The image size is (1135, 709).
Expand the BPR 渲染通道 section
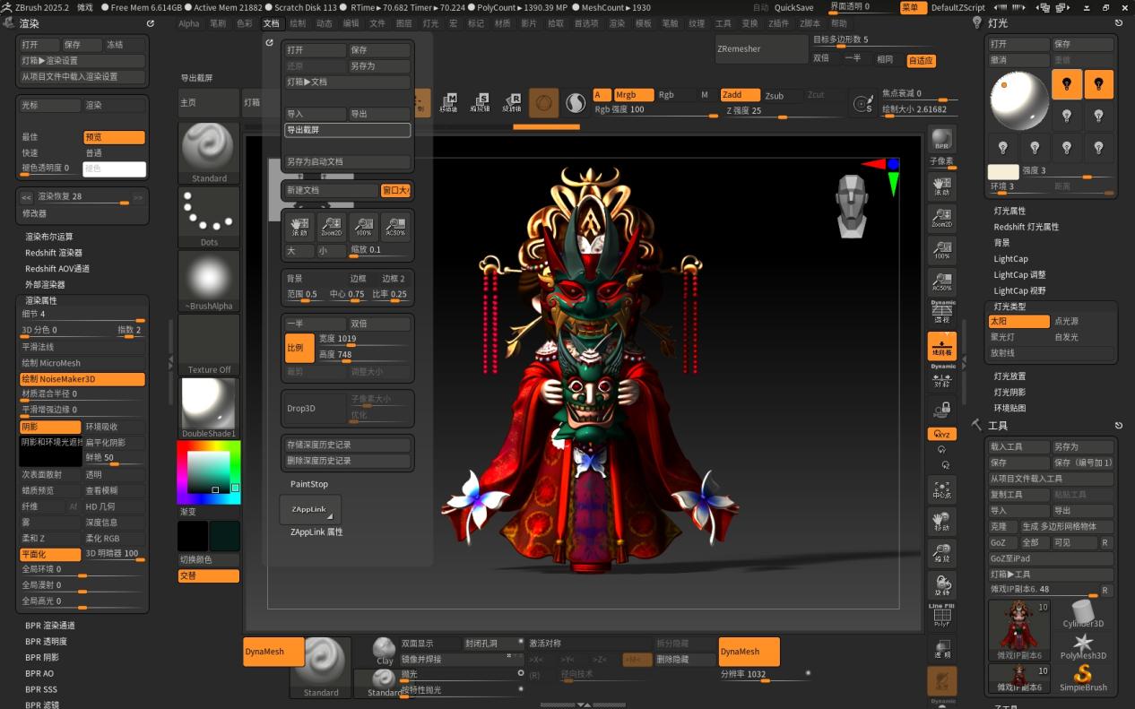coord(49,626)
